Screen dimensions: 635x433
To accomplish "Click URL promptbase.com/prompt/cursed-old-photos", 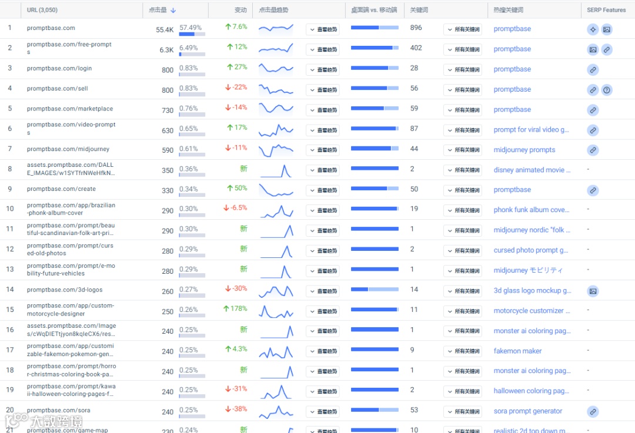I will (70, 249).
